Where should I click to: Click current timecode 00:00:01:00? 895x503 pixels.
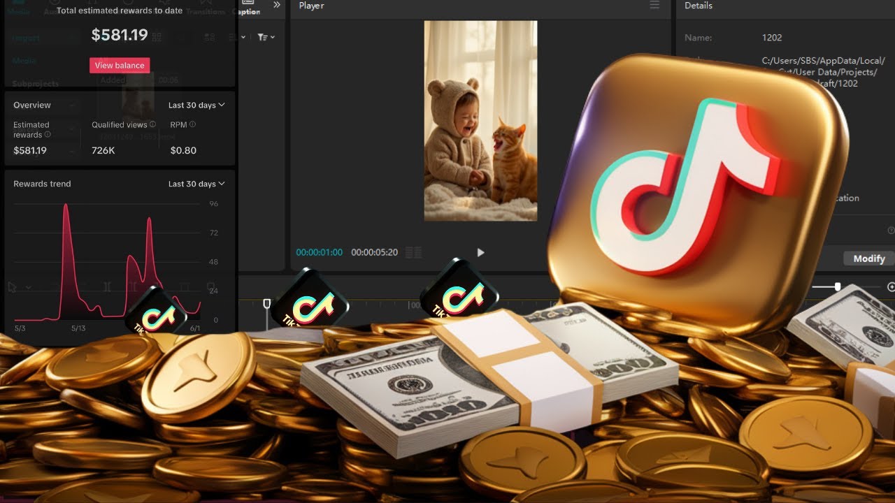point(320,252)
